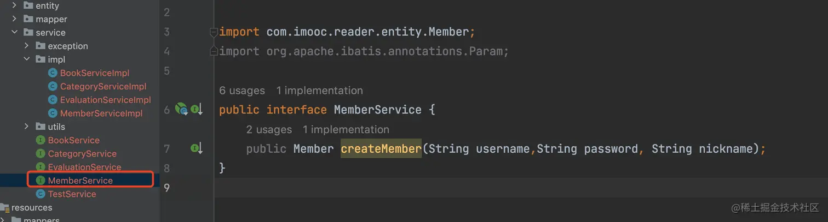Expand the exception folder chevron

point(26,46)
